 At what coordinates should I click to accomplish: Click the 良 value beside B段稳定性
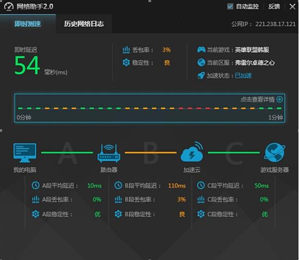tap(182, 214)
